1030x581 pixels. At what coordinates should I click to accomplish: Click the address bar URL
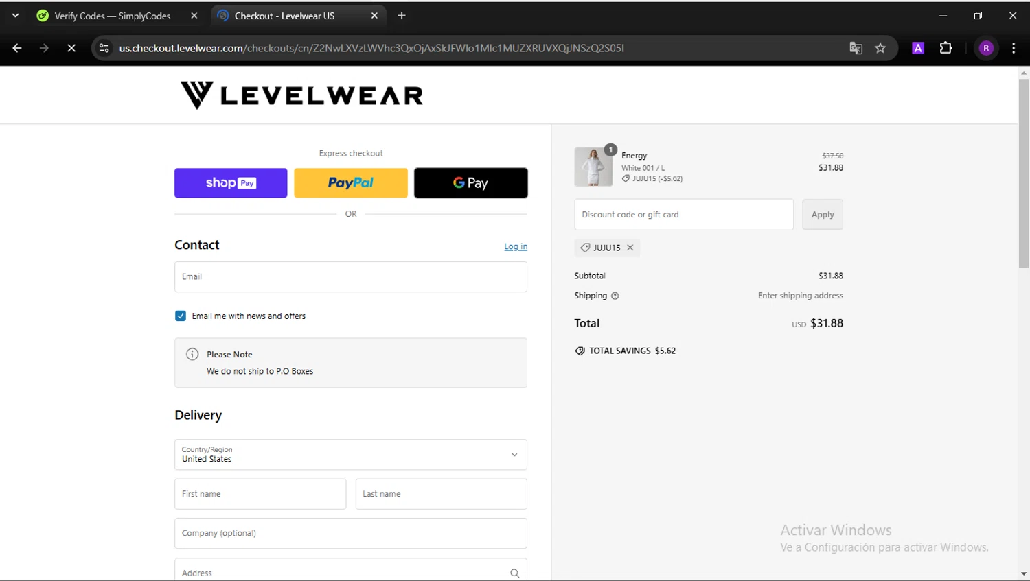click(371, 48)
